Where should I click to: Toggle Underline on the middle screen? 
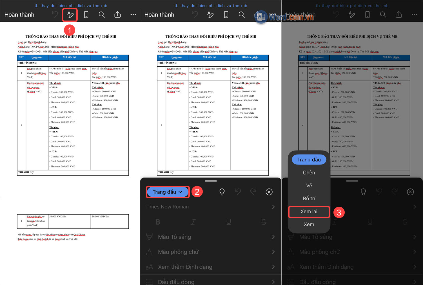(228, 222)
